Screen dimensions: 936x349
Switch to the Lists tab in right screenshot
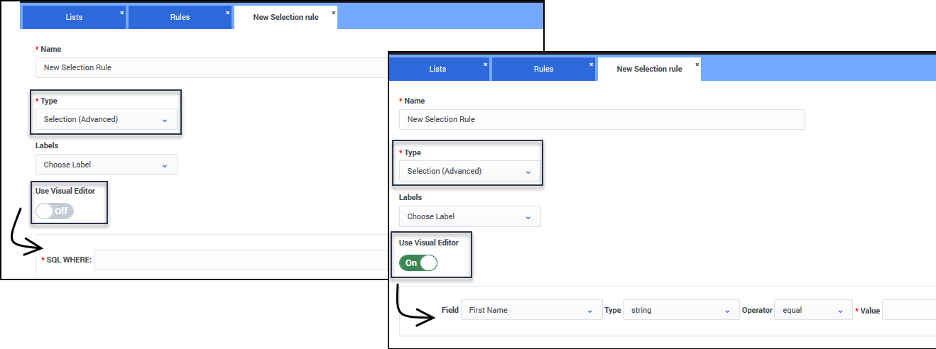coord(438,69)
